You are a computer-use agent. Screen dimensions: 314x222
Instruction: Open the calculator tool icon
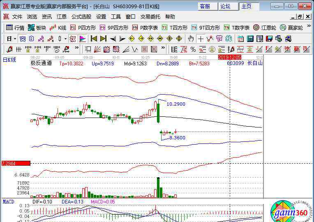click(x=249, y=39)
